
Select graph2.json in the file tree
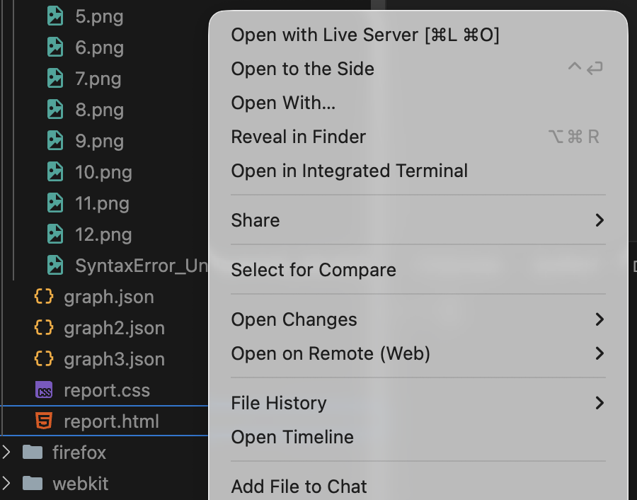click(114, 328)
